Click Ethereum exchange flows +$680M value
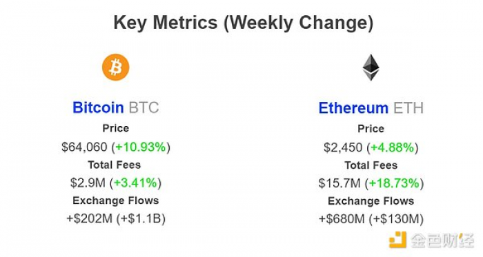Viewport: 483px width, 257px height. coord(342,219)
